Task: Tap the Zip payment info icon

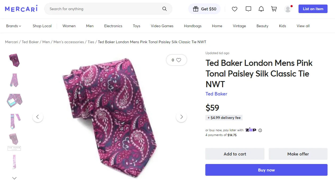Action: (260, 130)
